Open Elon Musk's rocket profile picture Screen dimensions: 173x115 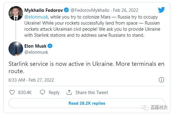tap(16, 49)
